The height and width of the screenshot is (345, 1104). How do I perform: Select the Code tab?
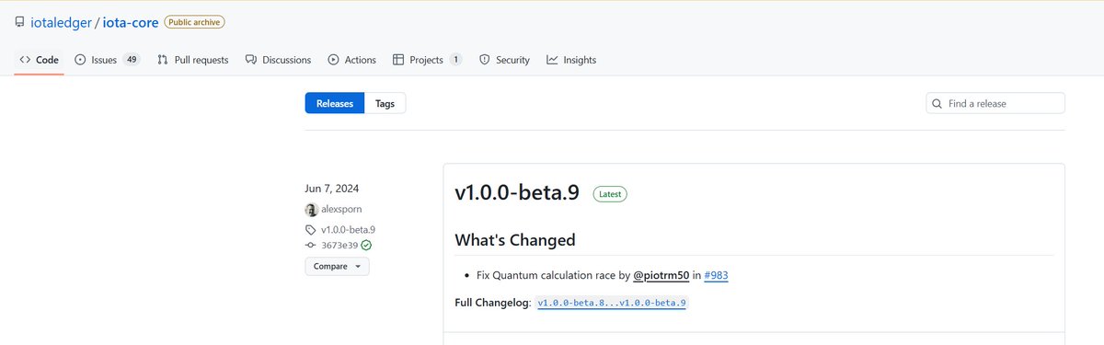[x=39, y=60]
